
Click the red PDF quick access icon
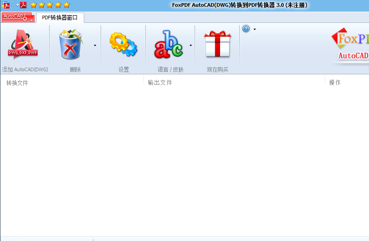(23, 5)
